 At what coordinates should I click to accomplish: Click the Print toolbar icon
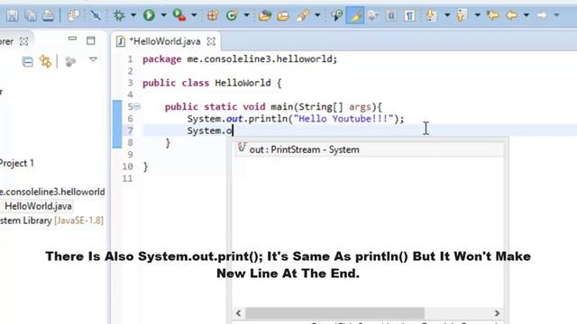pyautogui.click(x=48, y=15)
